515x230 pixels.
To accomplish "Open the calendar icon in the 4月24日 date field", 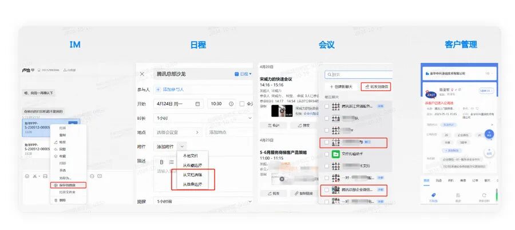I will pos(198,103).
